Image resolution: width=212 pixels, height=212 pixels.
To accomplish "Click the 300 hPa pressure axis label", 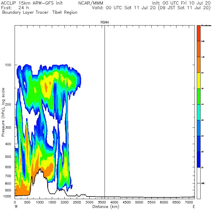I will (x=8, y=128).
